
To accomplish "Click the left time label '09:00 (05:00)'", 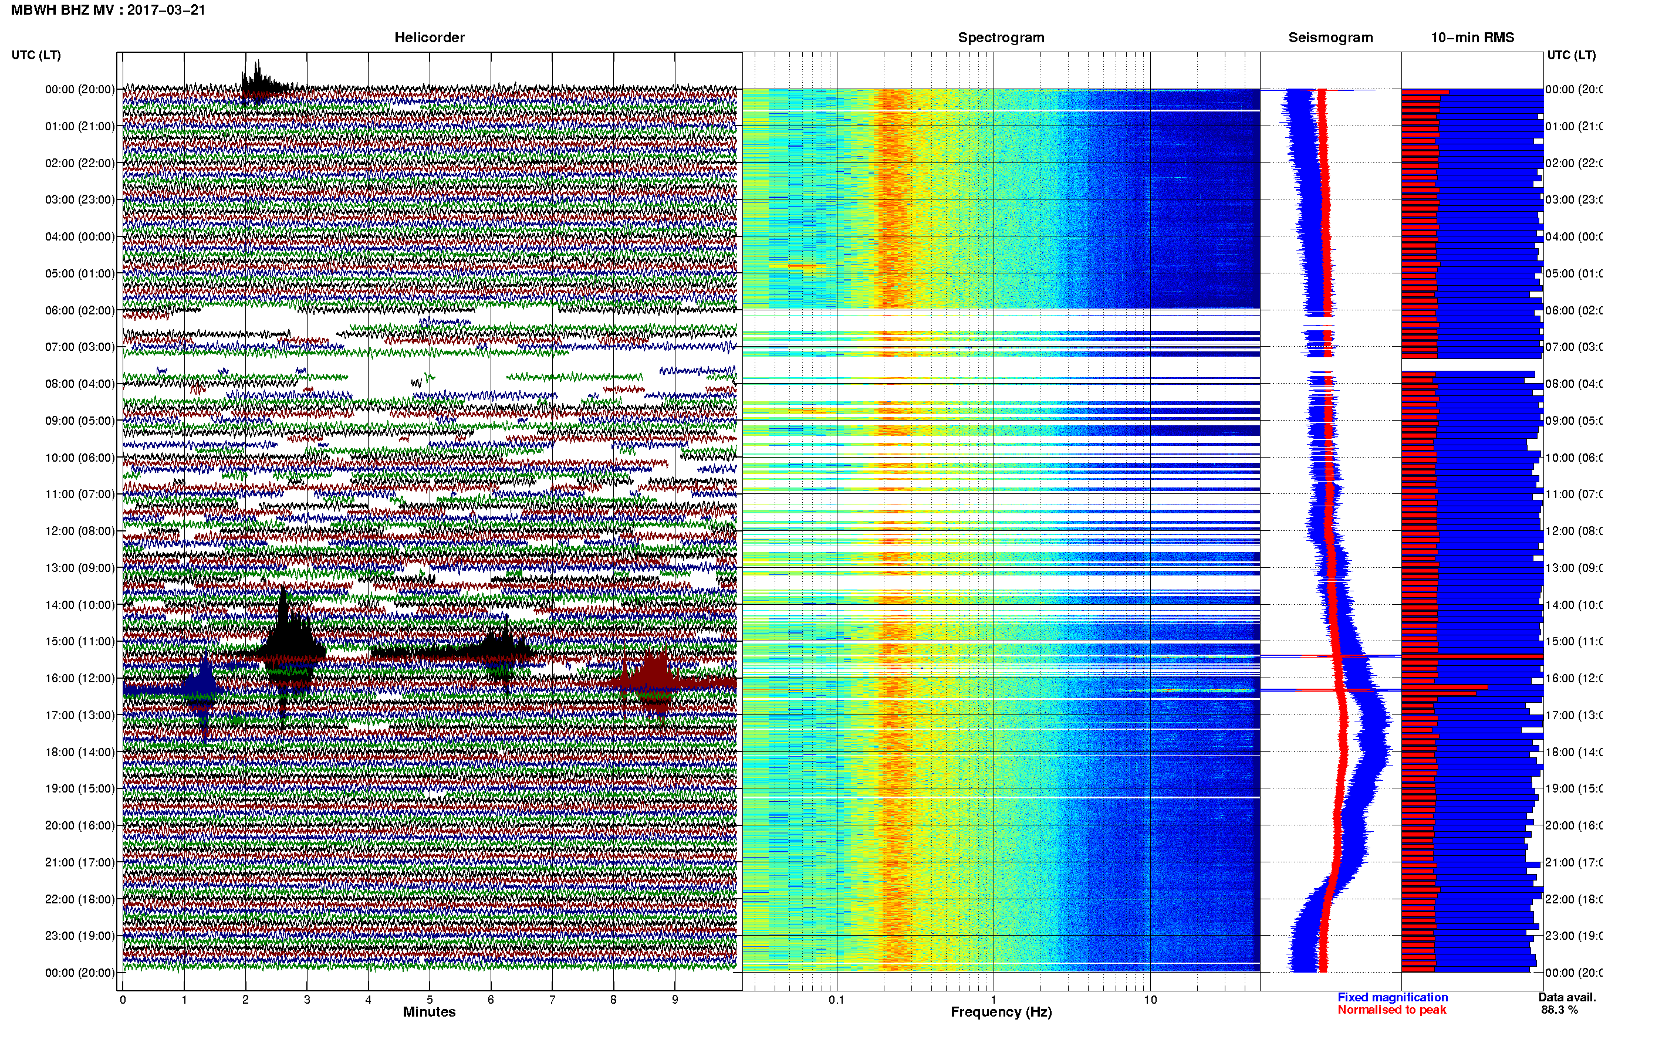I will pos(80,420).
